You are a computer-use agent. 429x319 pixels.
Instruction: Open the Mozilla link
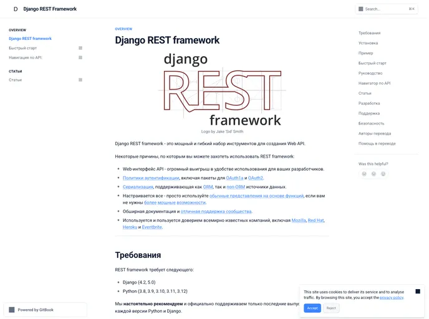click(299, 221)
